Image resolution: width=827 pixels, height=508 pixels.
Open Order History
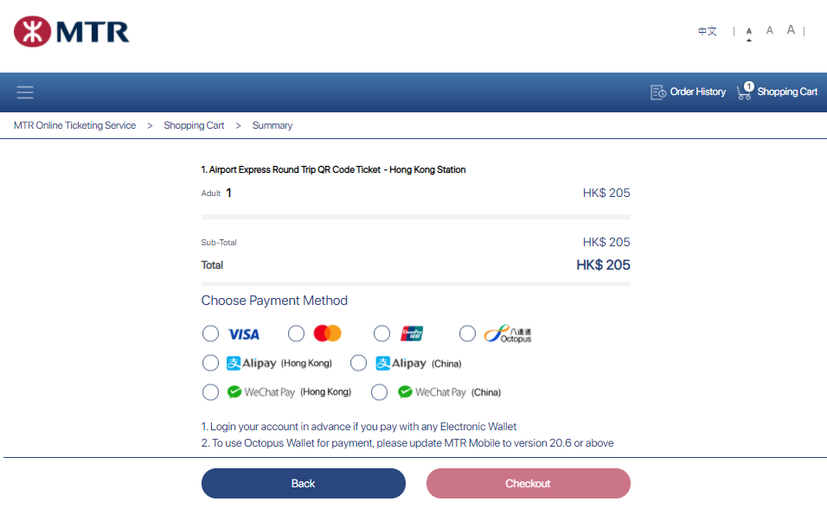tap(688, 92)
